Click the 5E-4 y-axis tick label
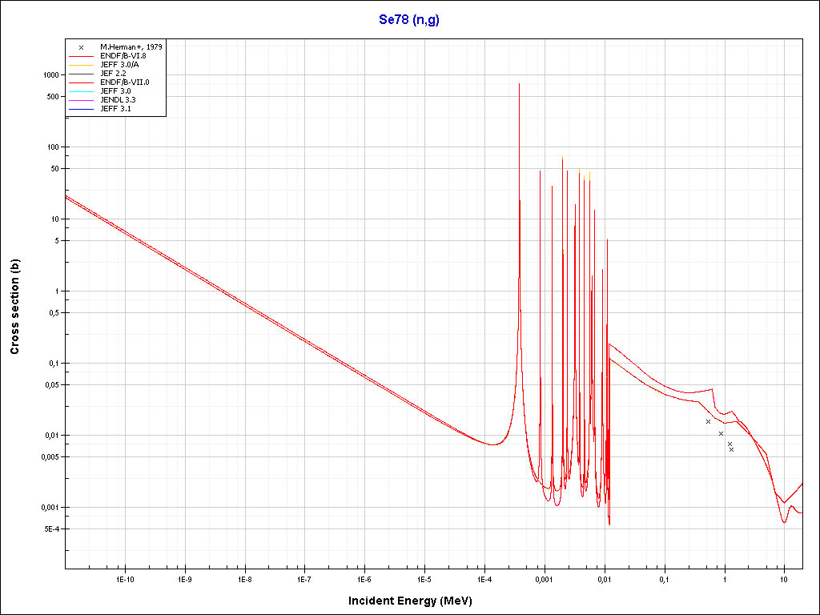Viewport: 820px width, 615px height. [x=50, y=529]
